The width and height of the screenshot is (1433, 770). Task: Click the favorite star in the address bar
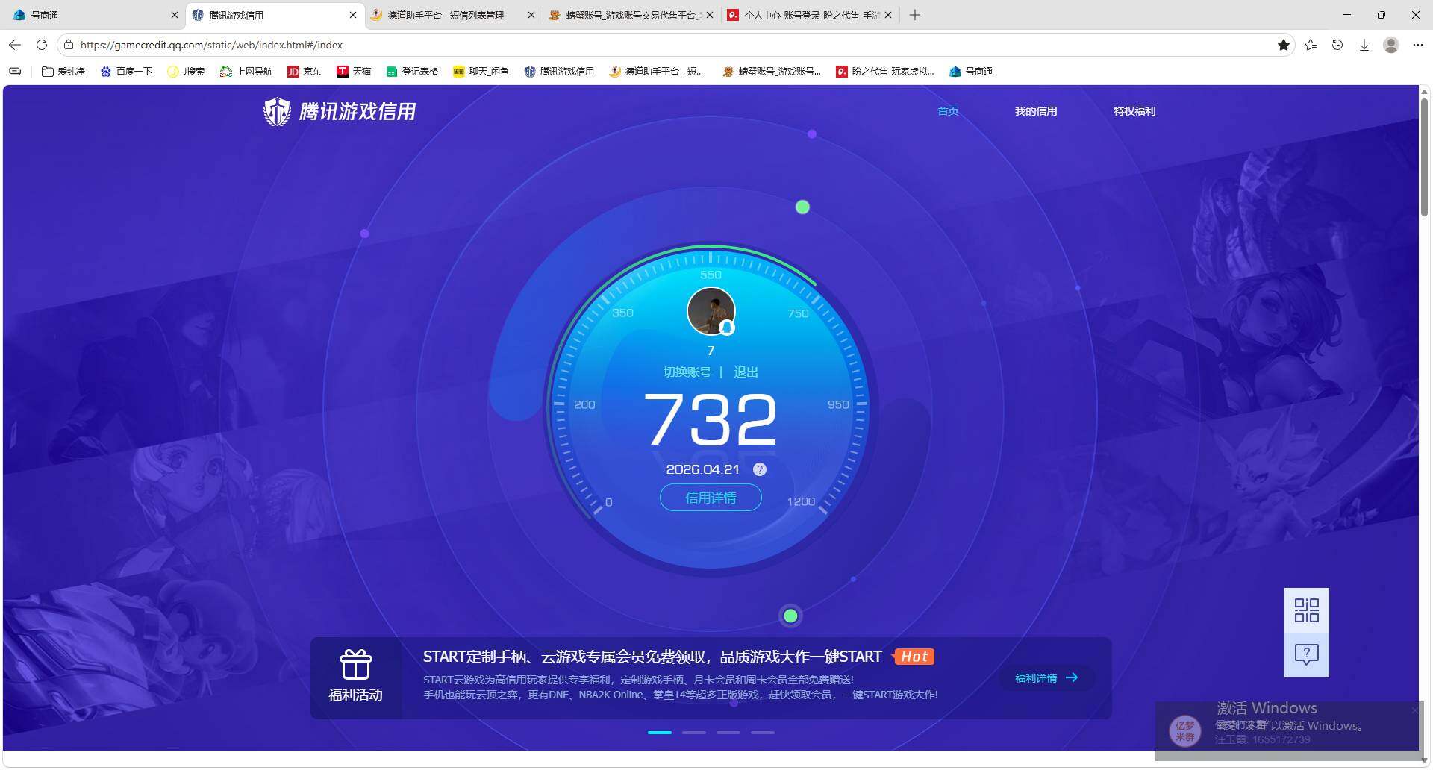[x=1284, y=45]
